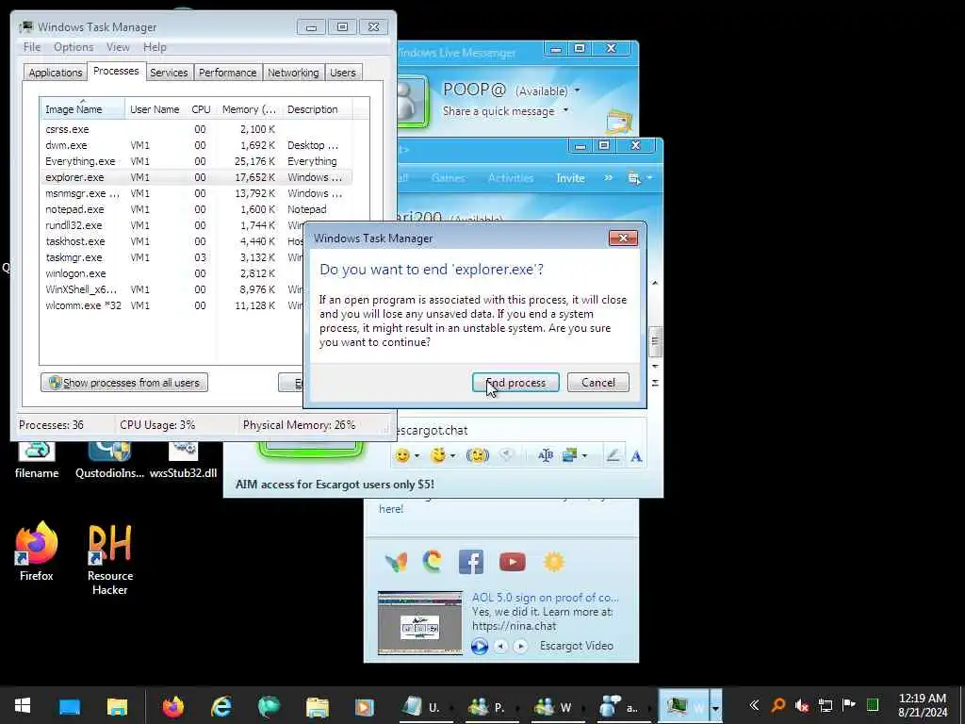
Task: Open Task Manager File menu
Action: [32, 47]
